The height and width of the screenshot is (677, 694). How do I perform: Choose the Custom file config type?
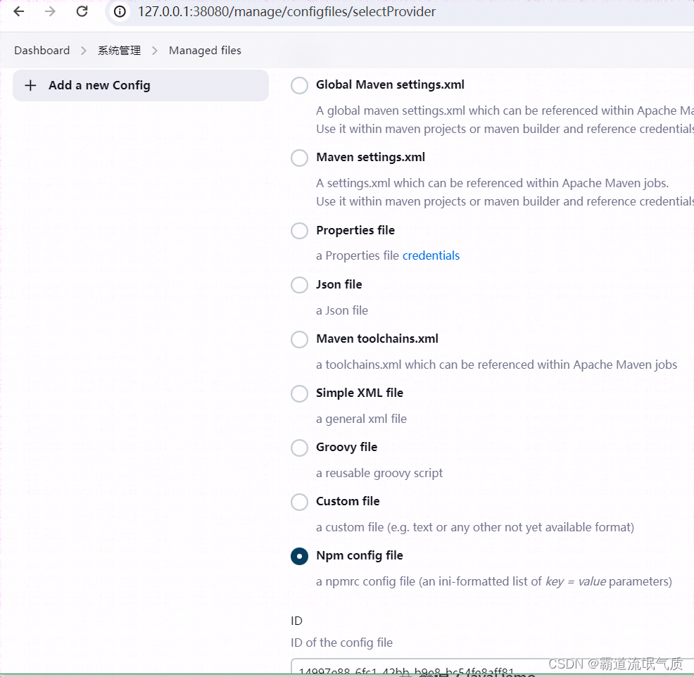click(x=299, y=502)
